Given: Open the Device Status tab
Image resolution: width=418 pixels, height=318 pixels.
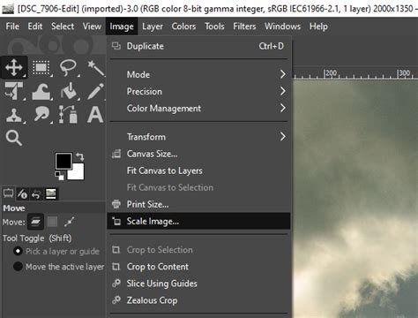Looking at the screenshot, I should pos(23,193).
